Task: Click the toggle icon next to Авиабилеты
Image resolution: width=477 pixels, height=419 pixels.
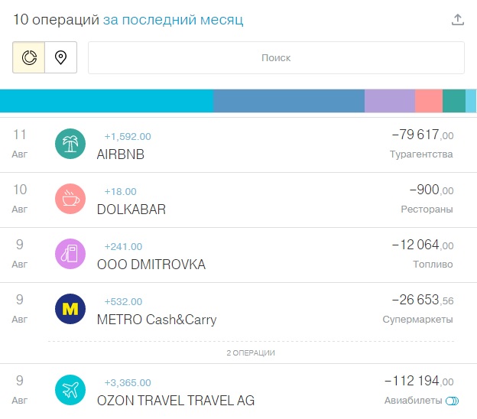Action: pos(452,401)
